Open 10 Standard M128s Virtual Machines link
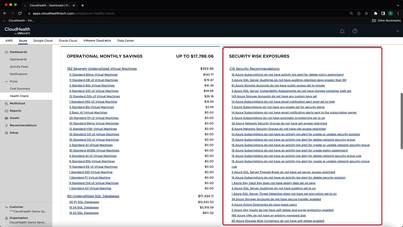This screenshot has width=403, height=227. pos(94,150)
